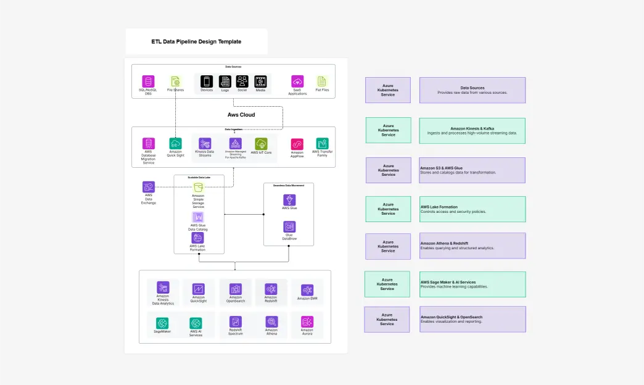Click the File Shares icon
Screen dimensions: 644x385
coord(175,81)
